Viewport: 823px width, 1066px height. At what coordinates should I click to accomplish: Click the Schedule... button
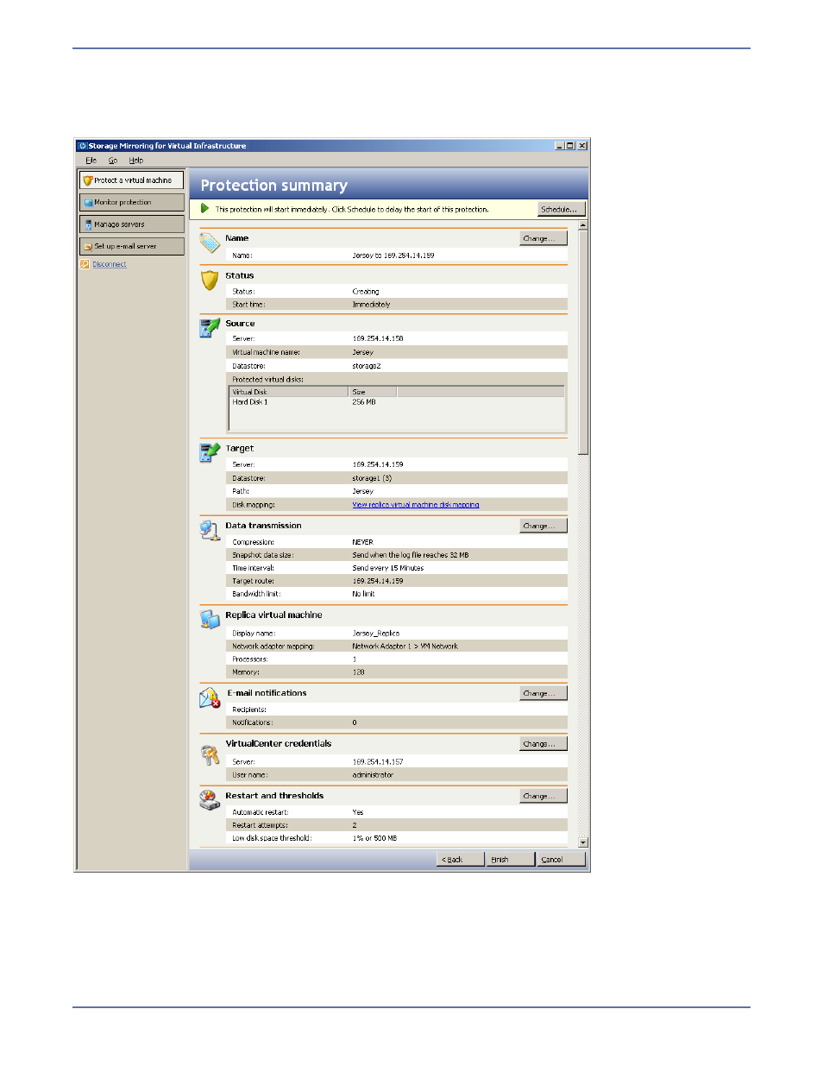pyautogui.click(x=562, y=209)
